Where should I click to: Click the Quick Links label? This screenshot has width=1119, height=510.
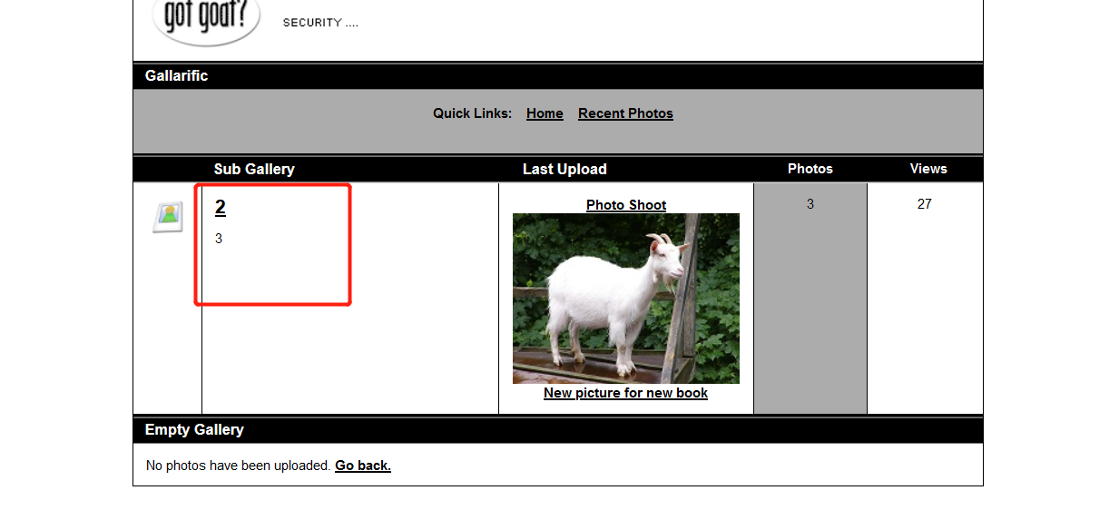coord(472,113)
